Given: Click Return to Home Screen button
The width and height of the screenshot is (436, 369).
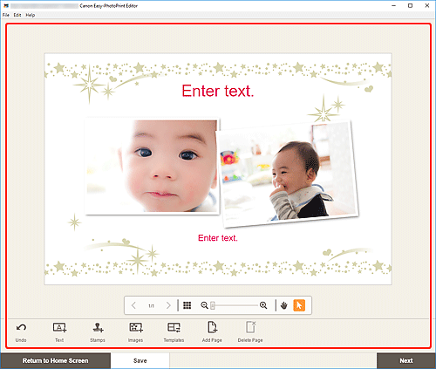Looking at the screenshot, I should 55,360.
